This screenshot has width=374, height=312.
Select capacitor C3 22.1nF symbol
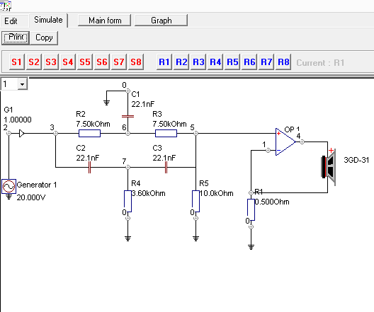166,168
